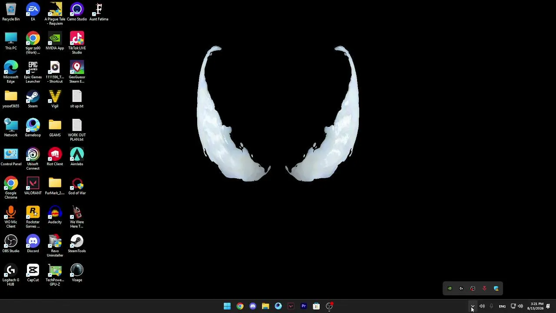Select the FurMark_2... folder on desktop
The height and width of the screenshot is (313, 556).
coord(55,186)
